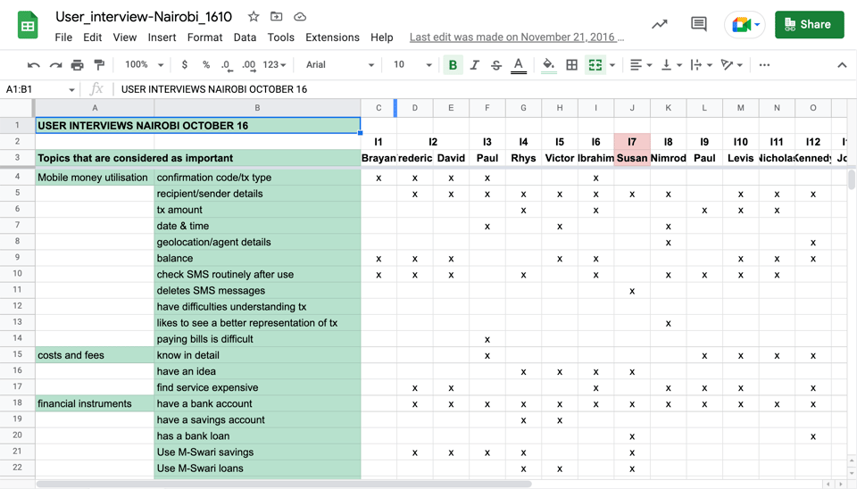Open the Format menu
The height and width of the screenshot is (489, 857).
click(x=204, y=37)
